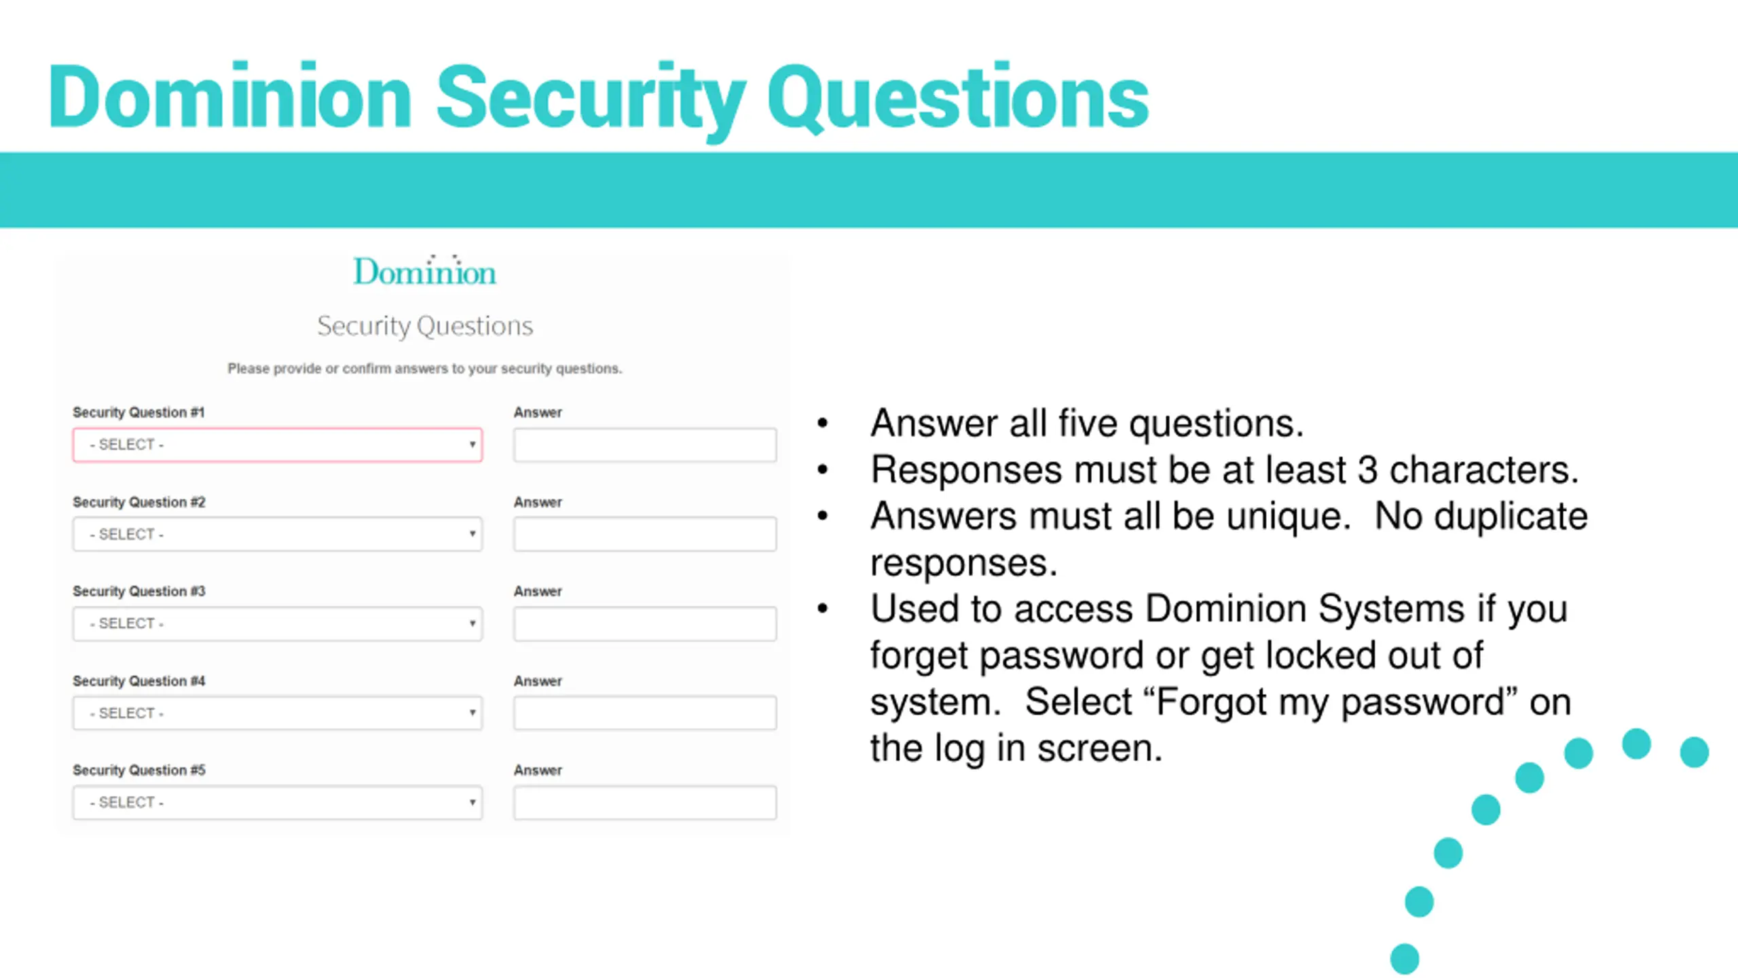Click the Answer field for question #4
The width and height of the screenshot is (1738, 978).
click(x=645, y=713)
